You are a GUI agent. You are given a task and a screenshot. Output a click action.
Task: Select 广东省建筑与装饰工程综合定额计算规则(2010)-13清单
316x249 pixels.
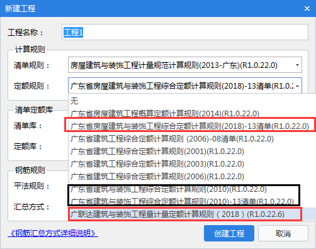(192, 201)
